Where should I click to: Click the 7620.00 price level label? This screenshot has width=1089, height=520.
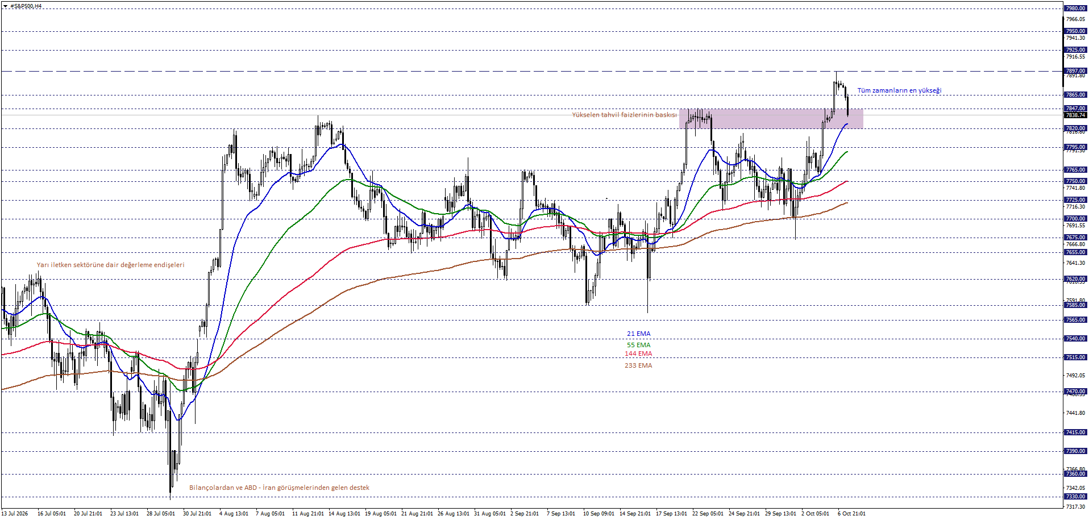click(1075, 279)
